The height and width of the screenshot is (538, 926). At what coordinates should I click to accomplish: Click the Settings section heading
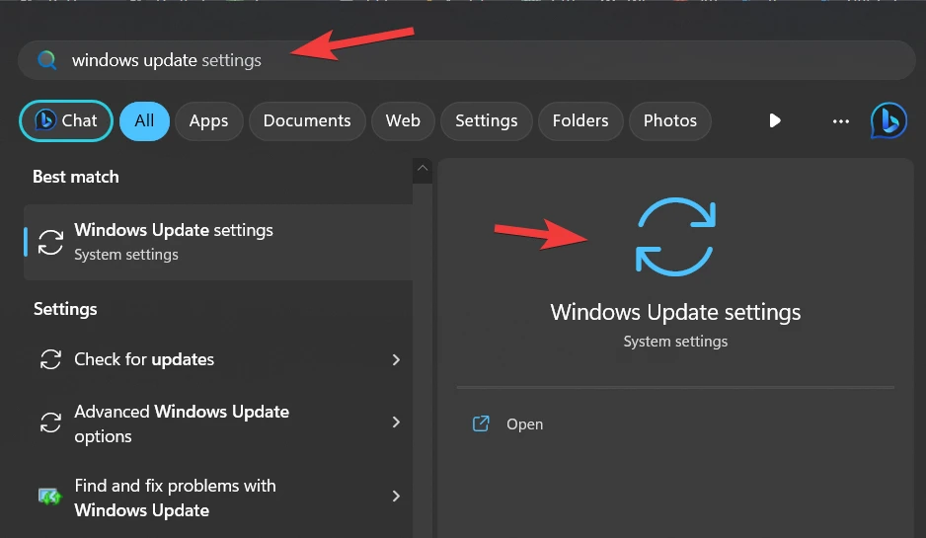[x=65, y=309]
